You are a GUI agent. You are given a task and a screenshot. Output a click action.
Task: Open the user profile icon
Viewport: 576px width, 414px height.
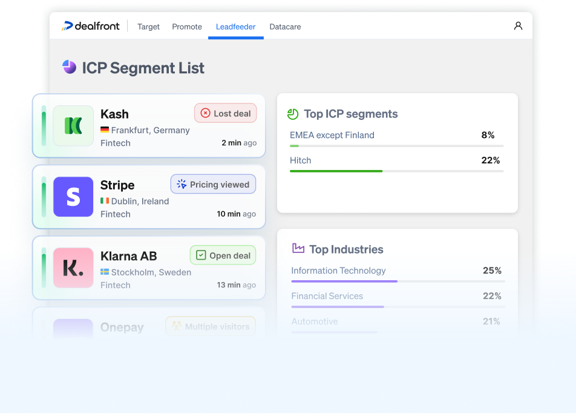click(518, 25)
